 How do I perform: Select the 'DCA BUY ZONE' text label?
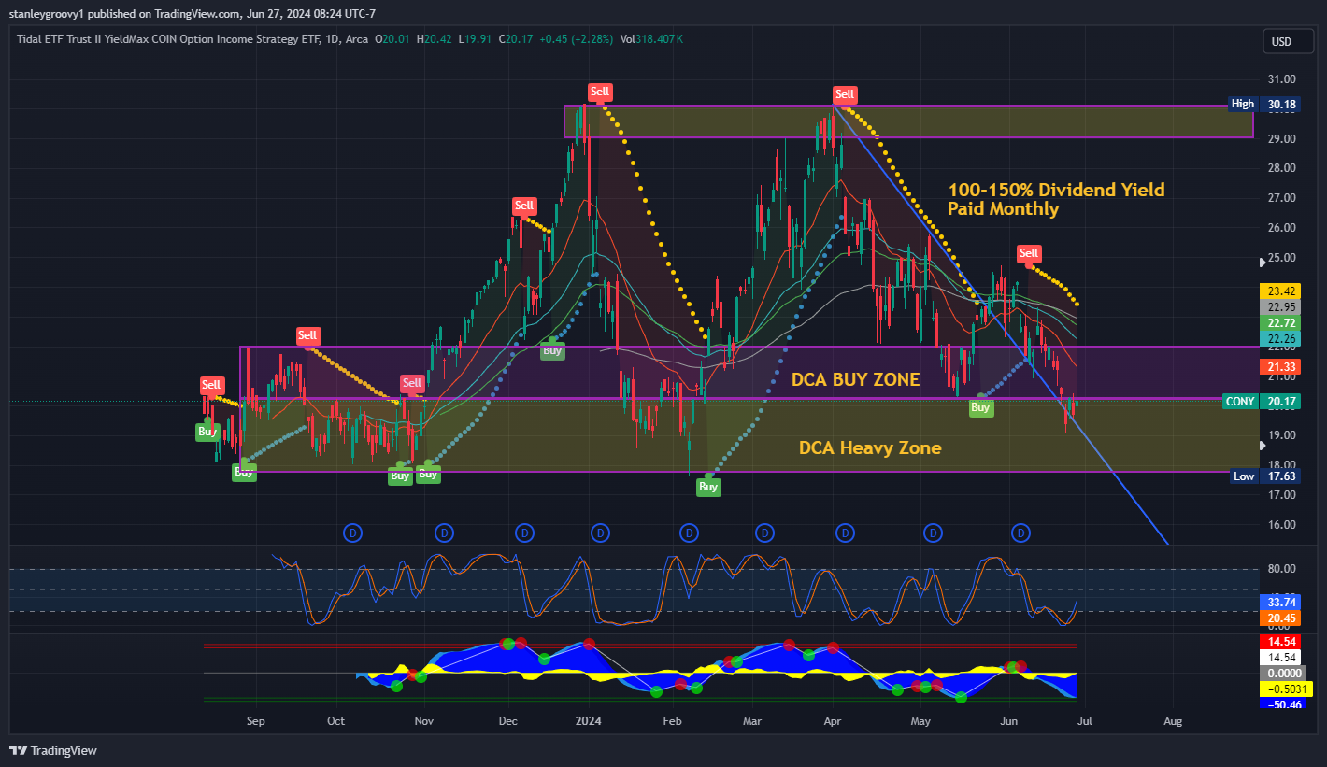pyautogui.click(x=856, y=380)
